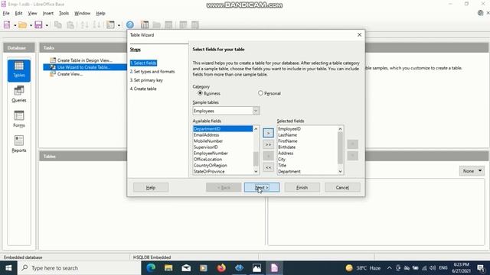Open Photos app from the taskbar
The width and height of the screenshot is (490, 275).
point(257,268)
